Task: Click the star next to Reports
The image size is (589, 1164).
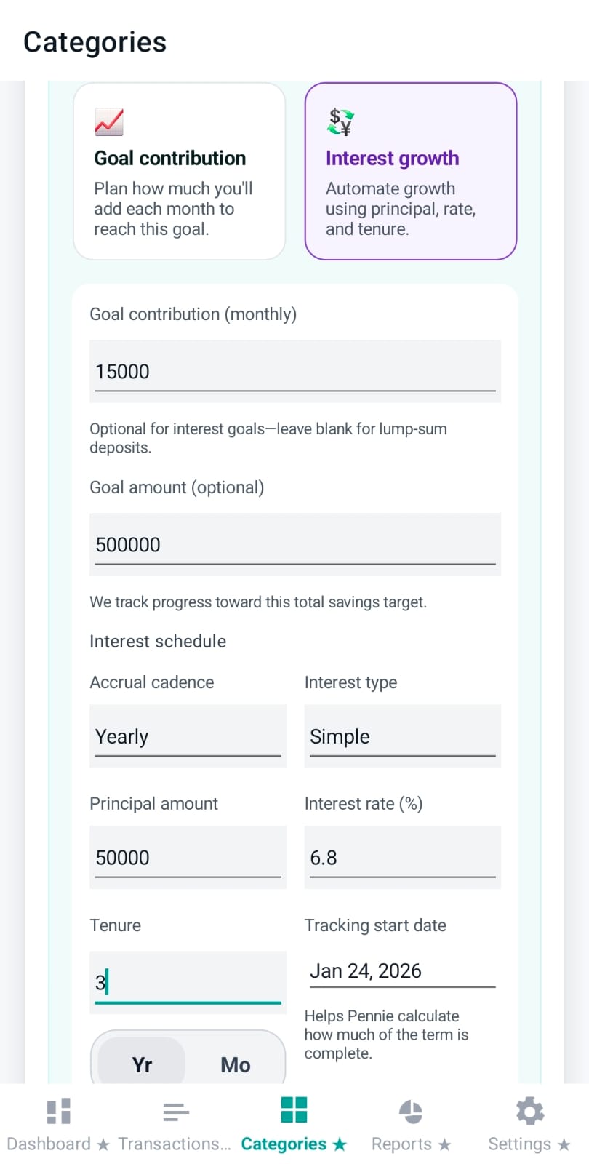Action: coord(445,1144)
